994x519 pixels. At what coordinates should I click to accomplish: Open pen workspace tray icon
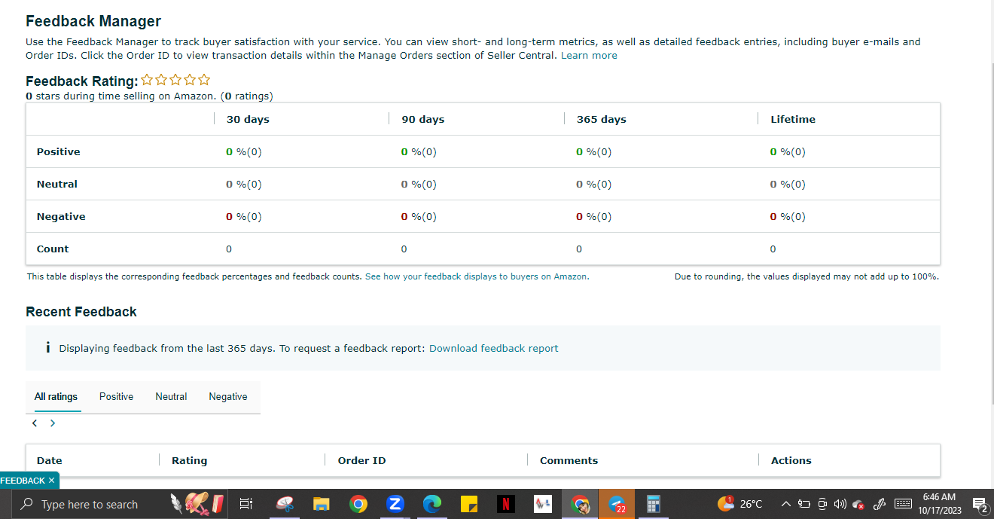pos(878,504)
